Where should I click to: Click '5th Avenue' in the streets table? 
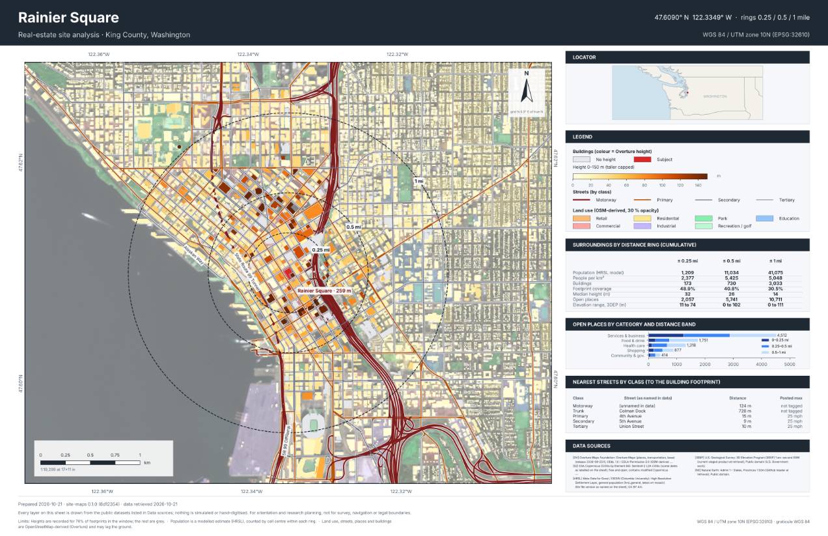tap(629, 421)
